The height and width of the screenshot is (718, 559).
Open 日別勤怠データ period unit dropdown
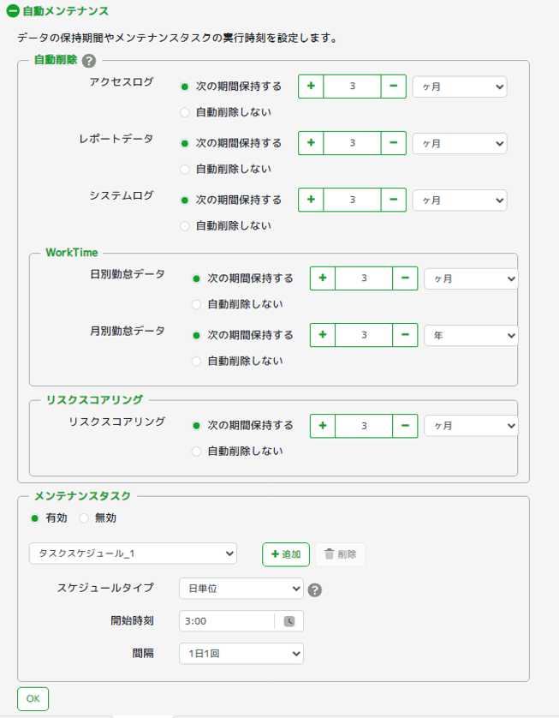471,278
